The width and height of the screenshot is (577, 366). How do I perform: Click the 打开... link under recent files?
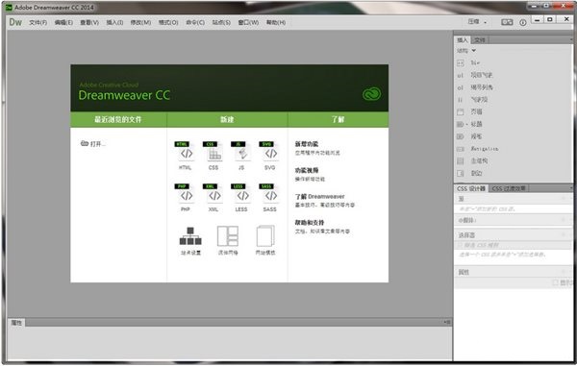click(x=93, y=144)
